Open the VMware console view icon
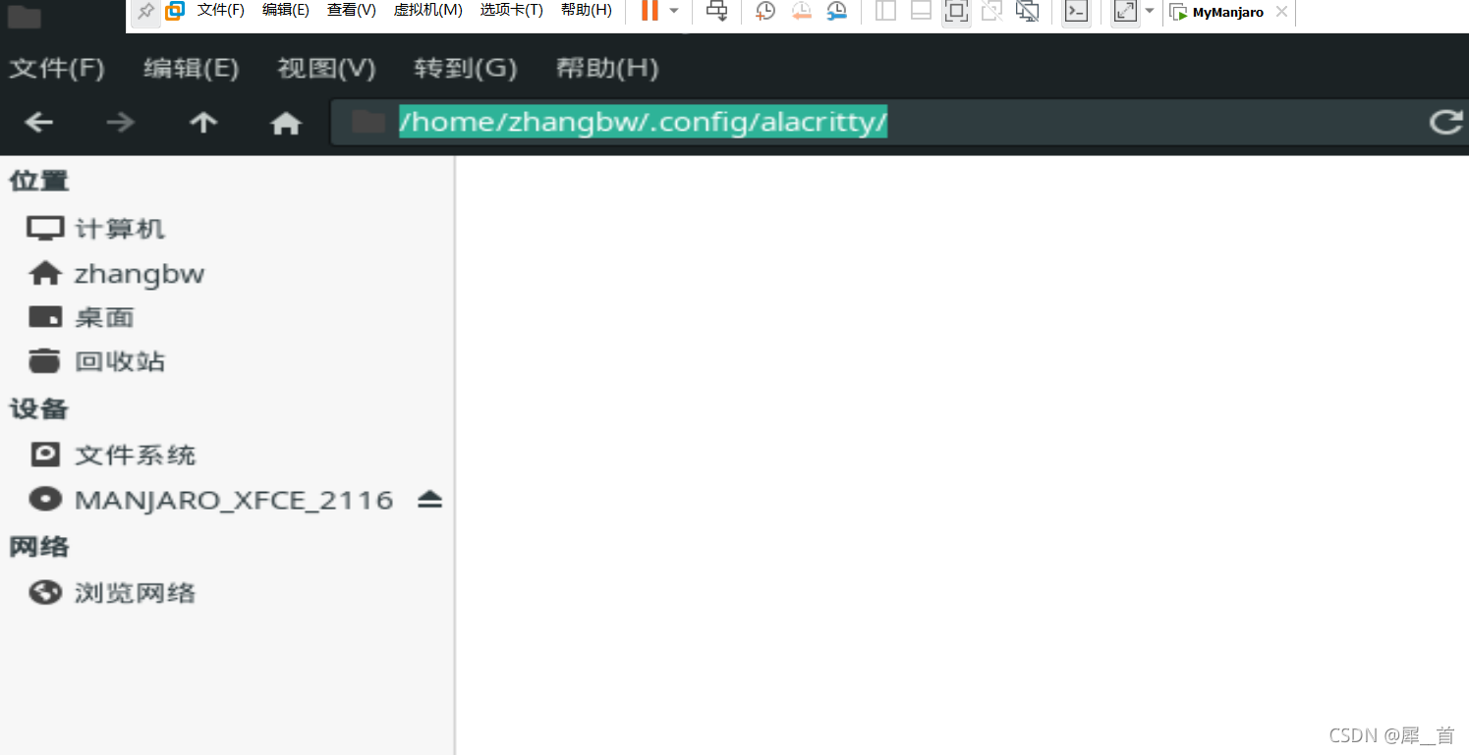Viewport: 1469px width, 755px height. (1077, 12)
